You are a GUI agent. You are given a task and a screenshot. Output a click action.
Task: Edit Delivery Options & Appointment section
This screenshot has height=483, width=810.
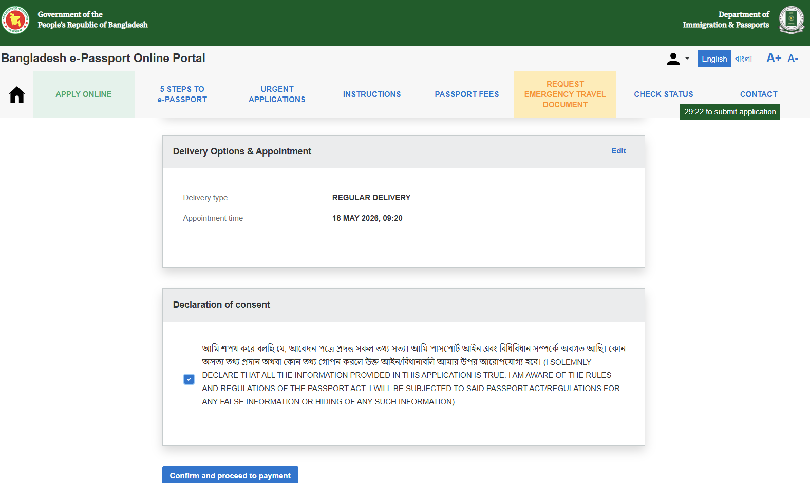point(618,151)
